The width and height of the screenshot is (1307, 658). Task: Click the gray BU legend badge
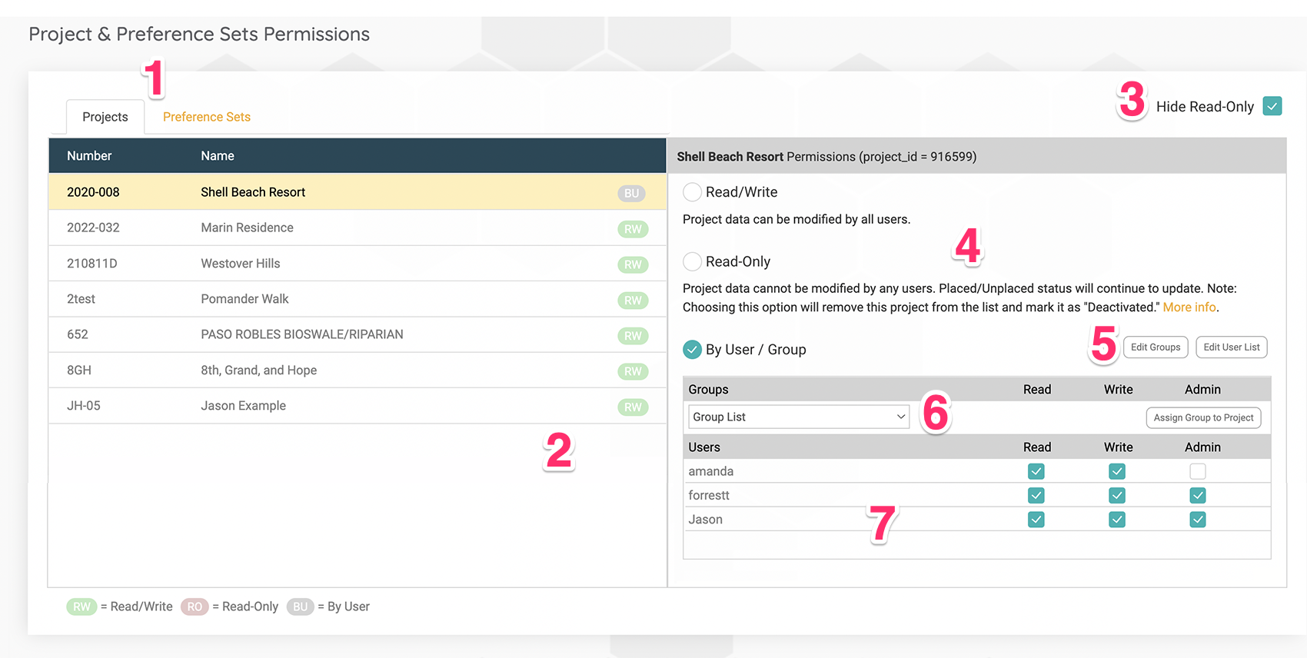(300, 607)
